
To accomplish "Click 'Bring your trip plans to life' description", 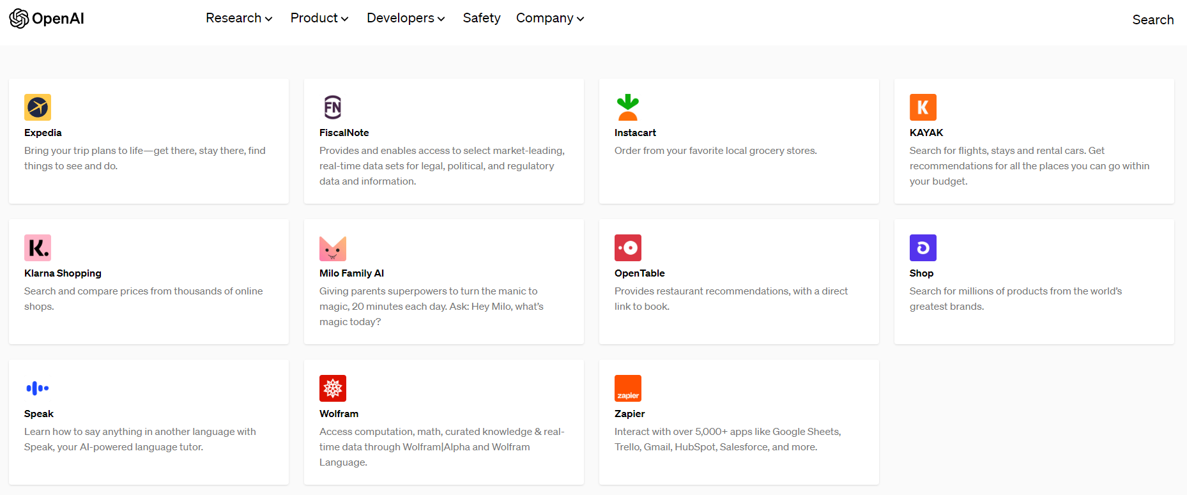I will (x=145, y=158).
